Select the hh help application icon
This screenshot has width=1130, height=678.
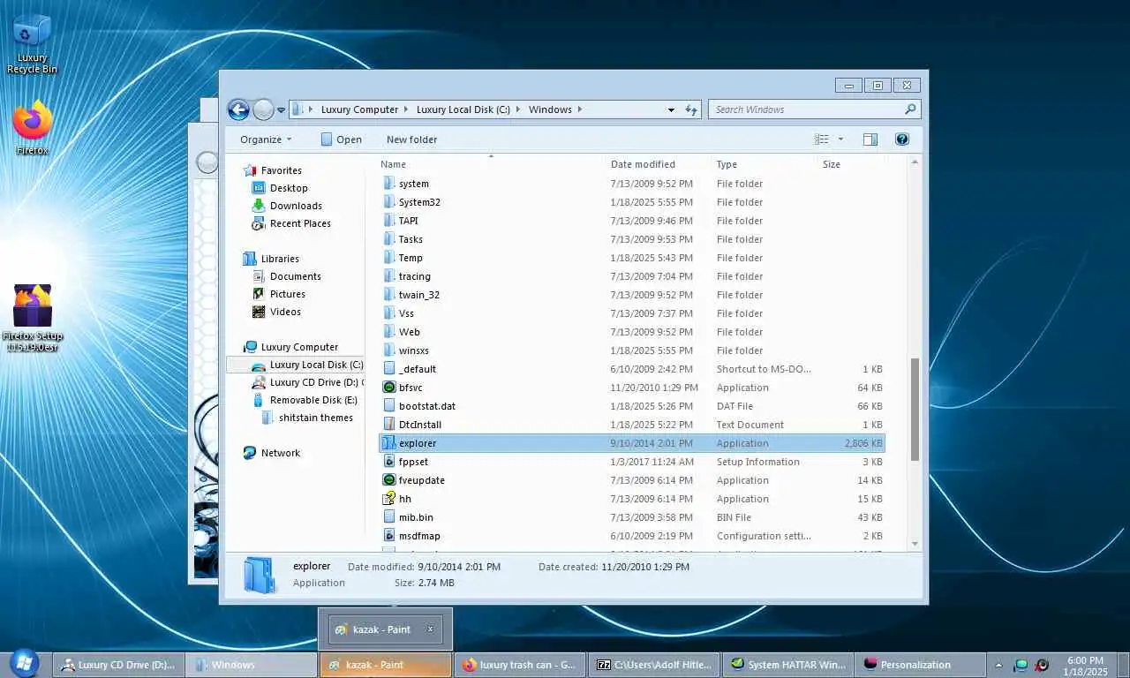coord(389,499)
